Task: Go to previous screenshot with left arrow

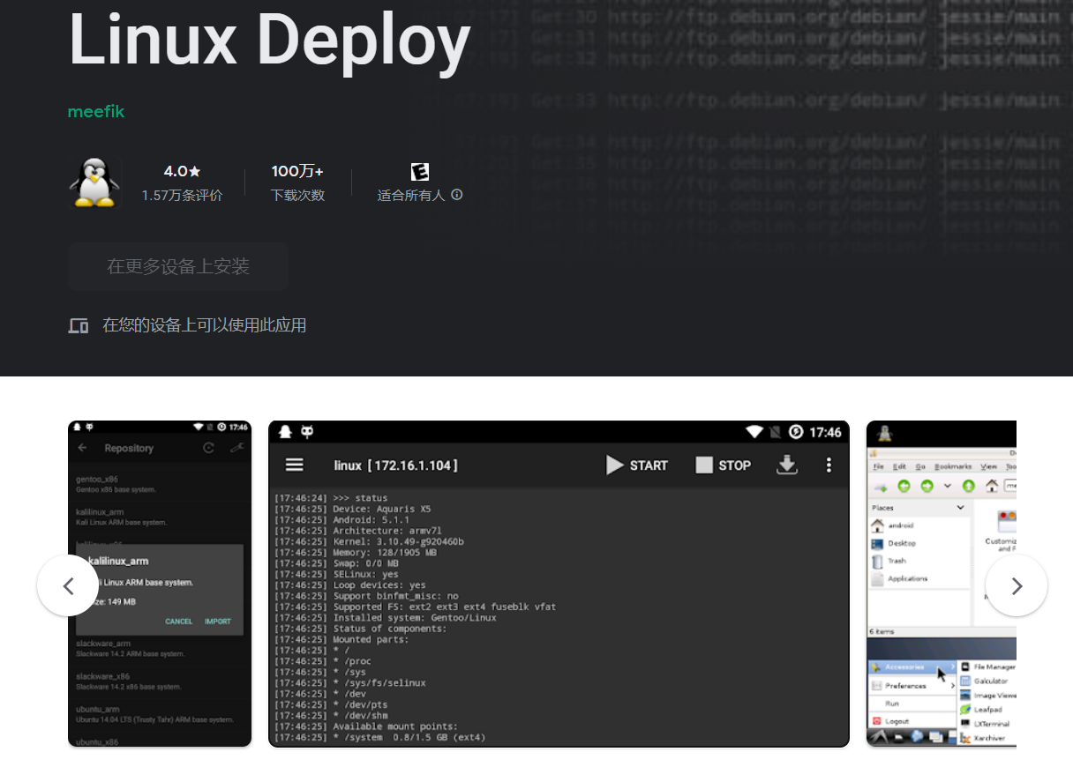Action: (68, 585)
